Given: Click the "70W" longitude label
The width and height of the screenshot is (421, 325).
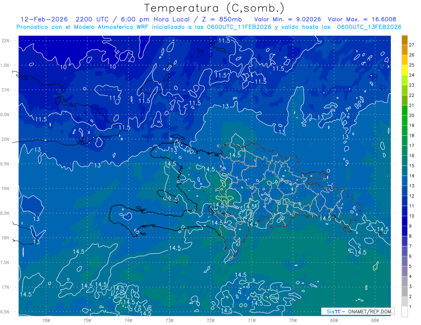Looking at the screenshot, I should tap(293, 320).
